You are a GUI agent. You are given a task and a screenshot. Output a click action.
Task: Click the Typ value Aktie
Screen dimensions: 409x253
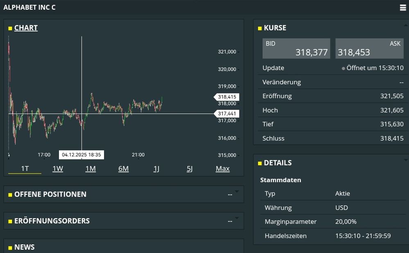click(343, 194)
